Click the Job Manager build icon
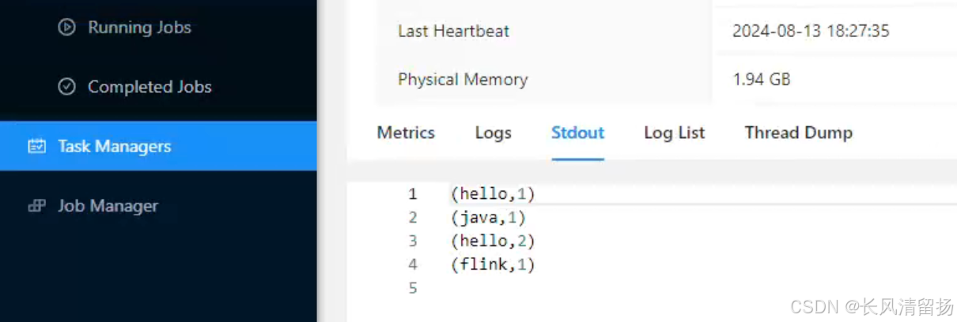The width and height of the screenshot is (957, 322). pyautogui.click(x=36, y=206)
